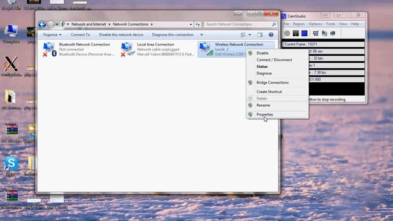The image size is (393, 221).
Task: Select the Bluetooth Network Connection icon
Action: pos(49,49)
